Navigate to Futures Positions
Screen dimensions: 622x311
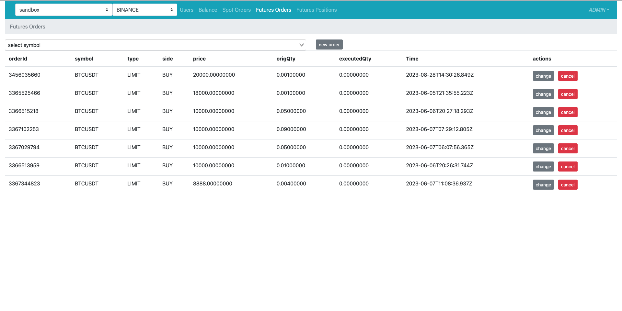pyautogui.click(x=316, y=10)
